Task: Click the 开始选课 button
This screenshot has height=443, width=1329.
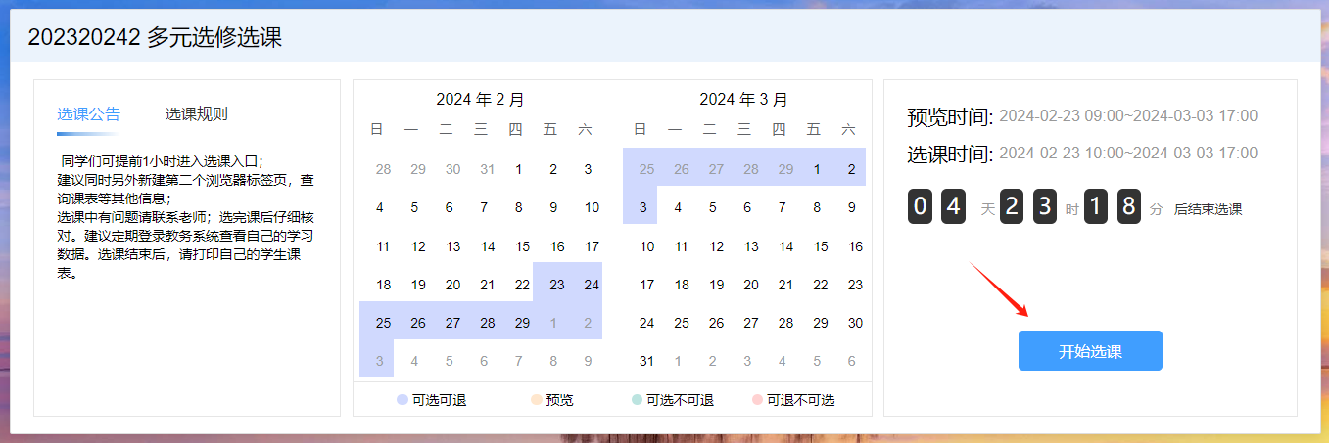Action: 1090,351
